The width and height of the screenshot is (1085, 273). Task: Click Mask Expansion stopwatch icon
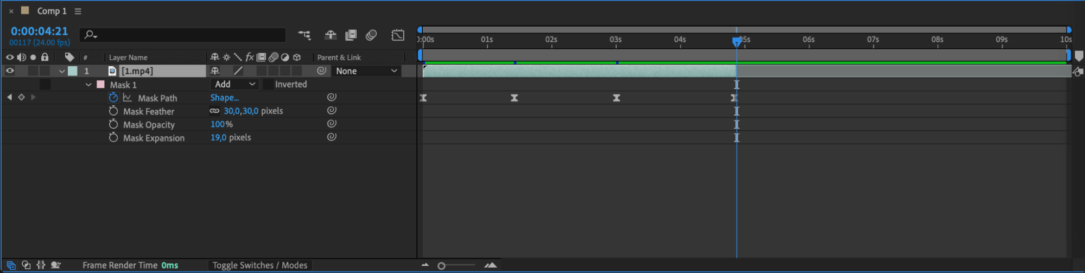click(x=113, y=137)
